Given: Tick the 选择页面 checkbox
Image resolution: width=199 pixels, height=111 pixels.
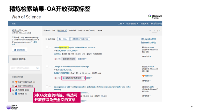Looking at the screenshot, I should point(46,39).
